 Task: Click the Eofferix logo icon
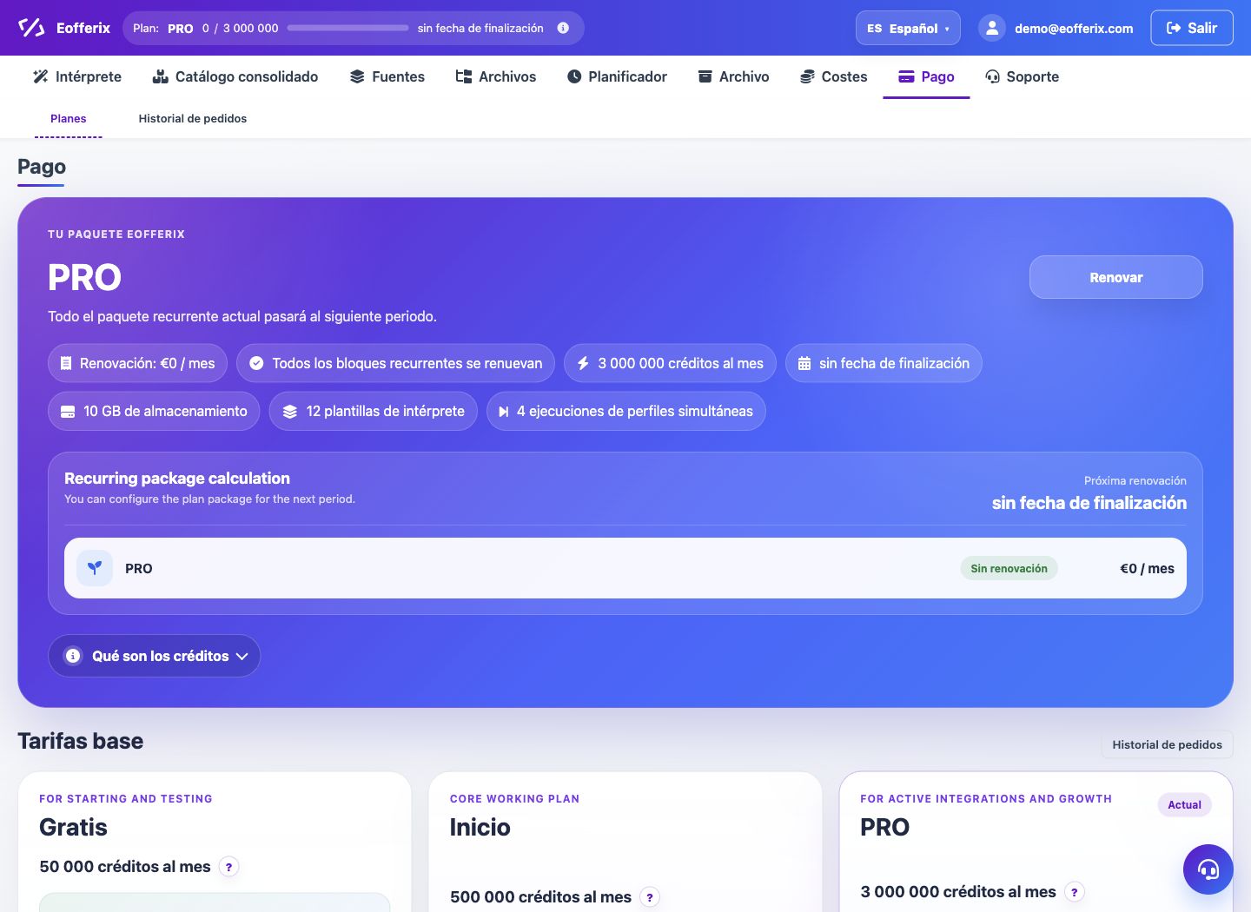(31, 28)
